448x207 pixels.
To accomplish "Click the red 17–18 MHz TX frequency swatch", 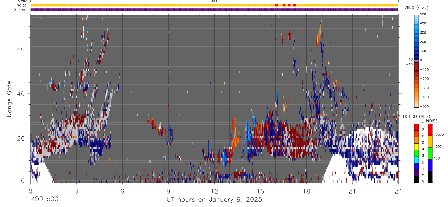I will (x=417, y=127).
